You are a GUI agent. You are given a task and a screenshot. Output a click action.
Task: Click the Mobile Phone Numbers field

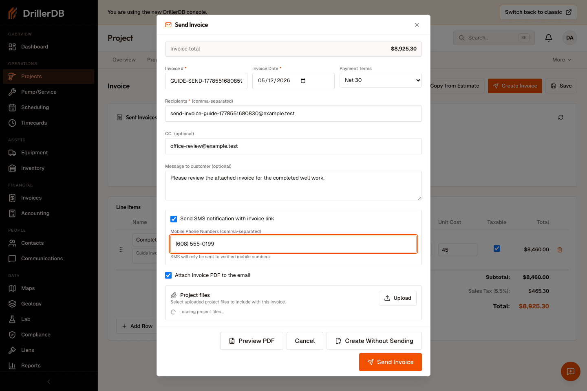coord(293,244)
